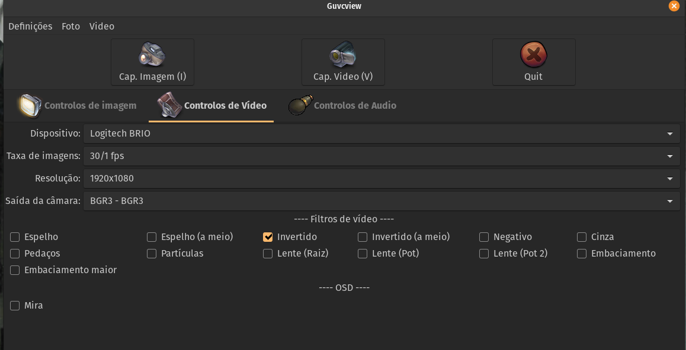686x350 pixels.
Task: Click the Quit button label
Action: tap(533, 77)
